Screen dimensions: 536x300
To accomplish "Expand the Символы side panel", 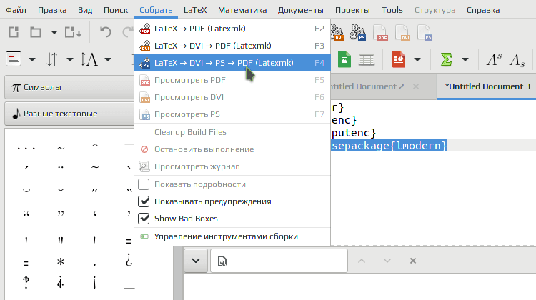I will 69,87.
